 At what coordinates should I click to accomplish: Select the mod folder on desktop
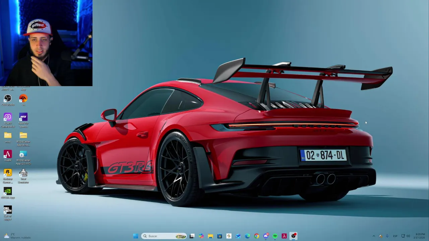[x=8, y=137]
